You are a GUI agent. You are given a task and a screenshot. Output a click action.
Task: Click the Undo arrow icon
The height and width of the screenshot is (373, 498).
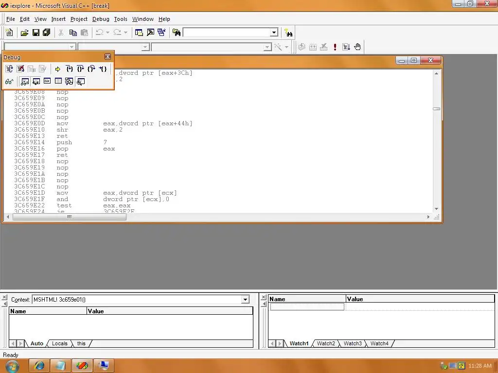point(100,33)
